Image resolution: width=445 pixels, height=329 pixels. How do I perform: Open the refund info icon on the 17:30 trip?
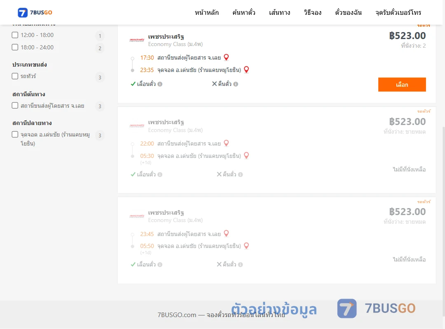coord(236,84)
